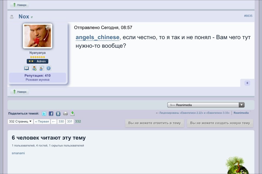Click Наверх button below Nox's post
The image size is (262, 174).
coord(20,92)
